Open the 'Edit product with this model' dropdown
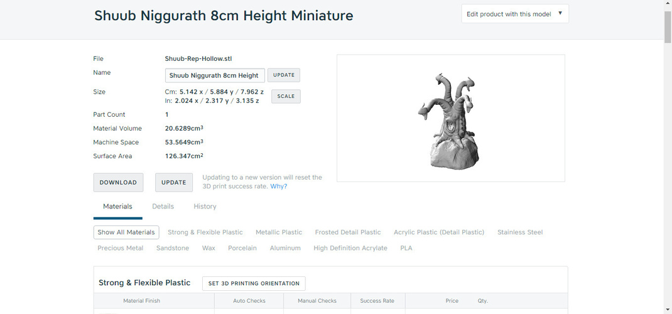 coord(515,14)
